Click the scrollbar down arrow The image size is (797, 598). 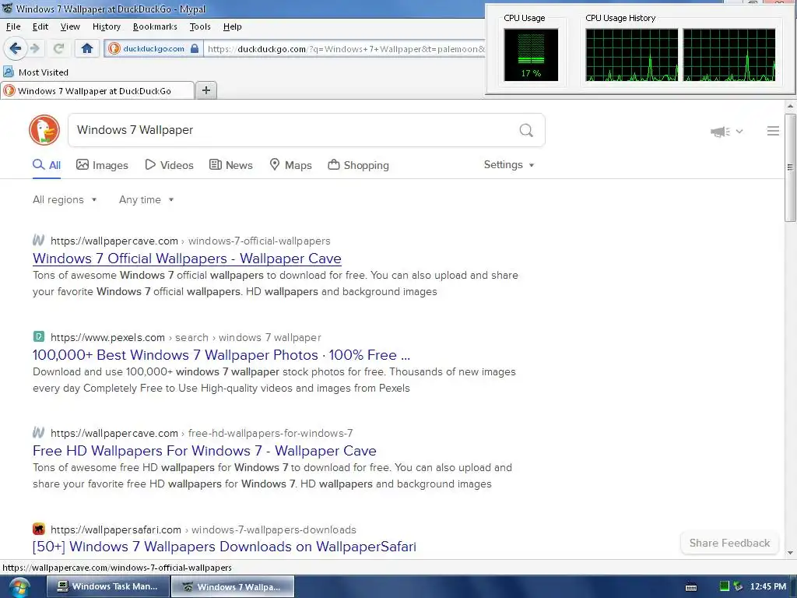click(x=790, y=553)
